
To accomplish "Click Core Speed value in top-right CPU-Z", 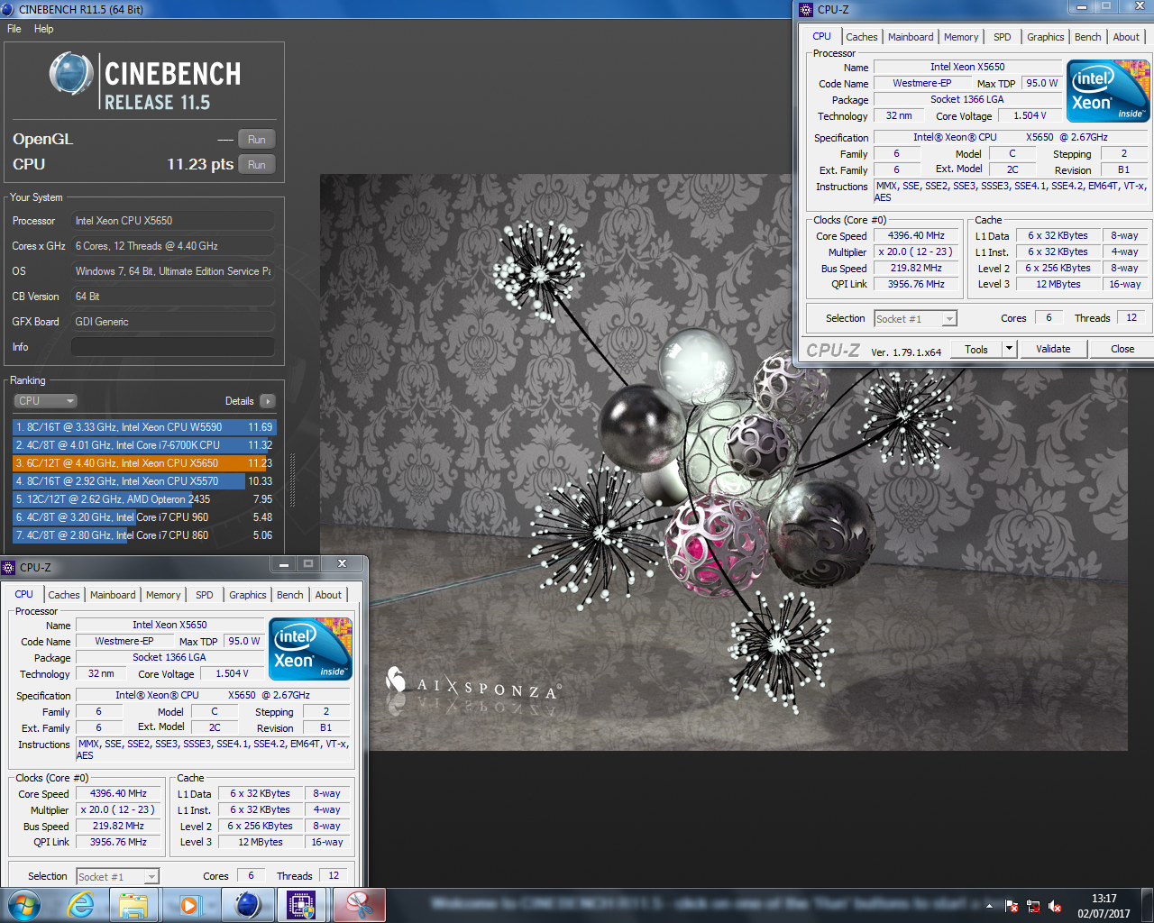I will click(x=916, y=235).
